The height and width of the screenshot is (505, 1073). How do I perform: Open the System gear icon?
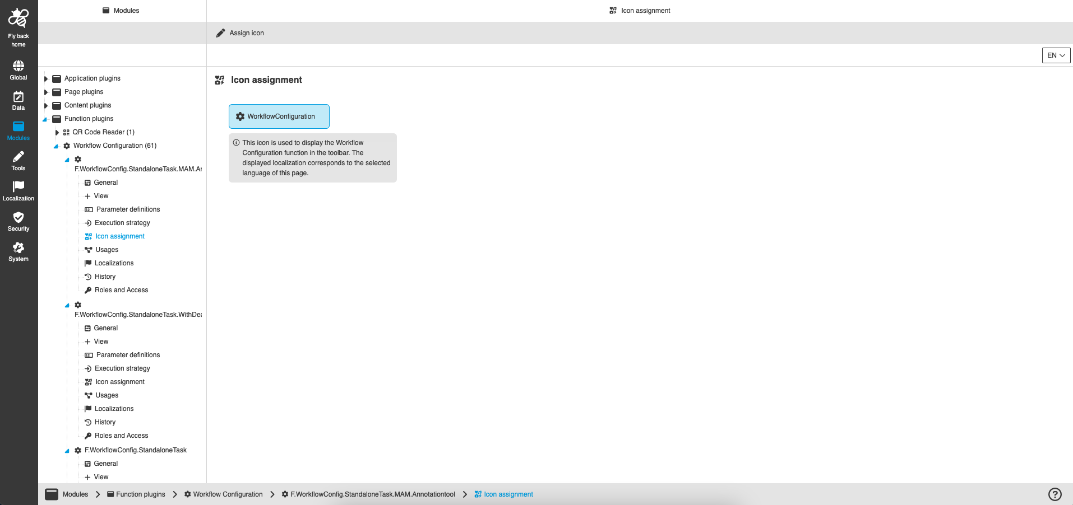(x=18, y=247)
